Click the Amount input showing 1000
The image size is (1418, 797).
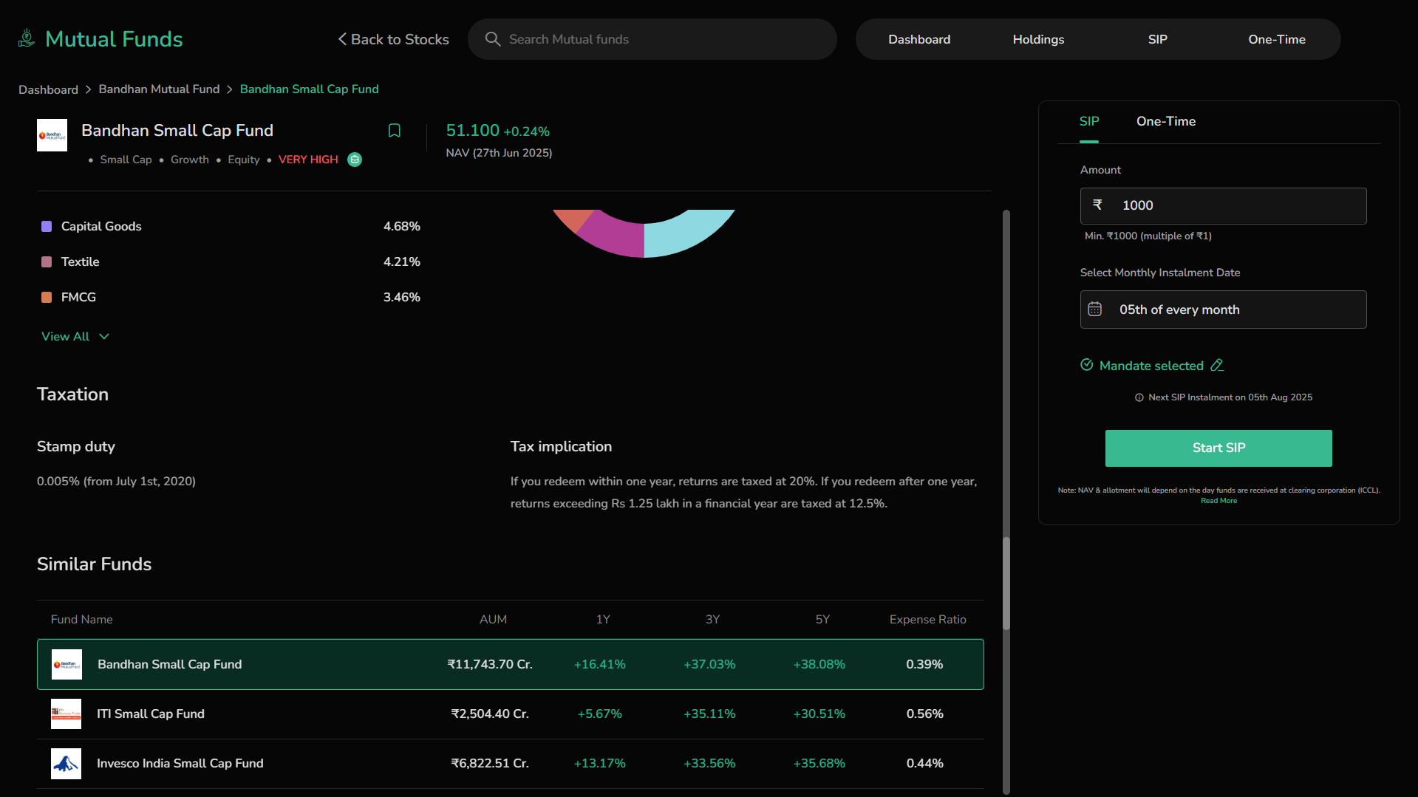1223,206
